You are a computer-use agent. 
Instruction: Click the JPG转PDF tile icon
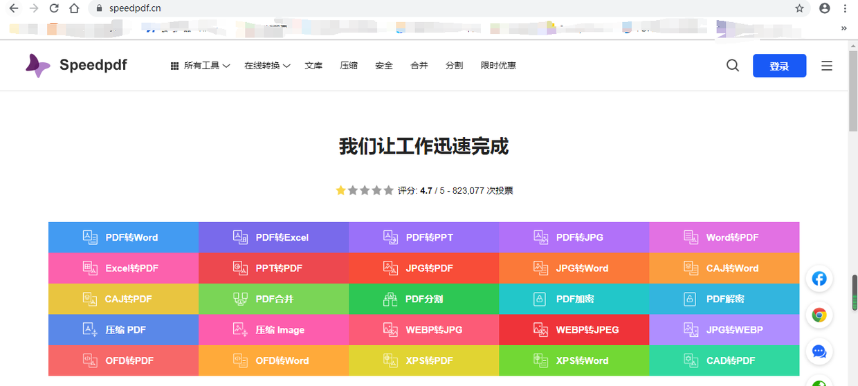[x=390, y=268]
